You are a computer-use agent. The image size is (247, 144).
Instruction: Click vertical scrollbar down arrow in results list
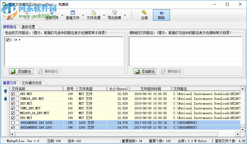(x=242, y=130)
